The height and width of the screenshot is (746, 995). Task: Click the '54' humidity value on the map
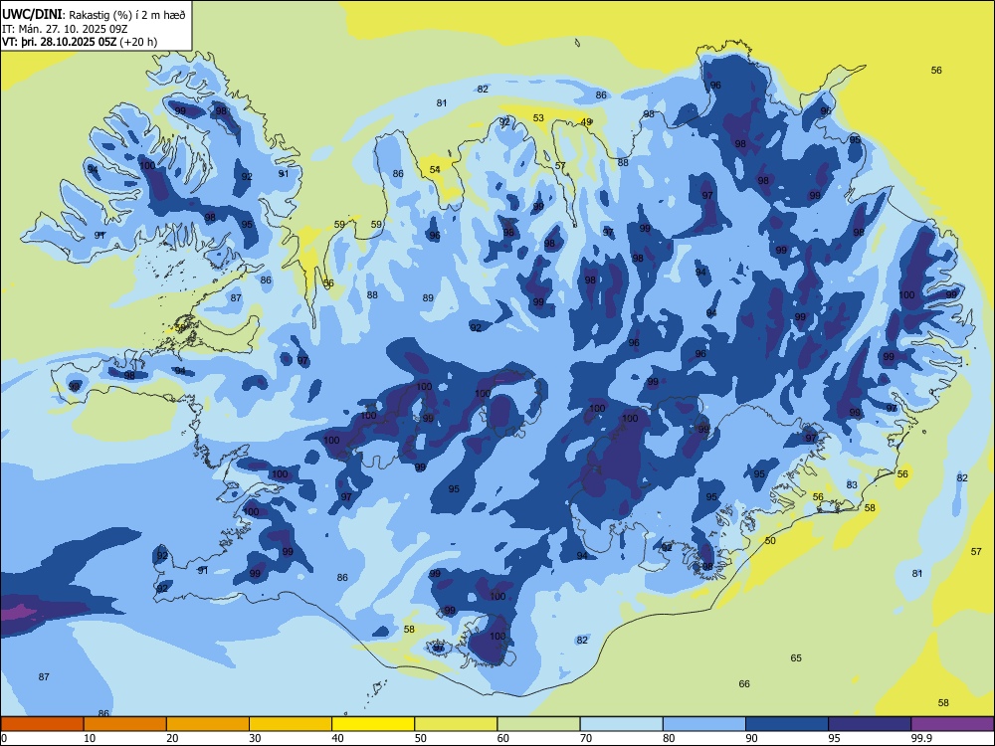coord(435,169)
